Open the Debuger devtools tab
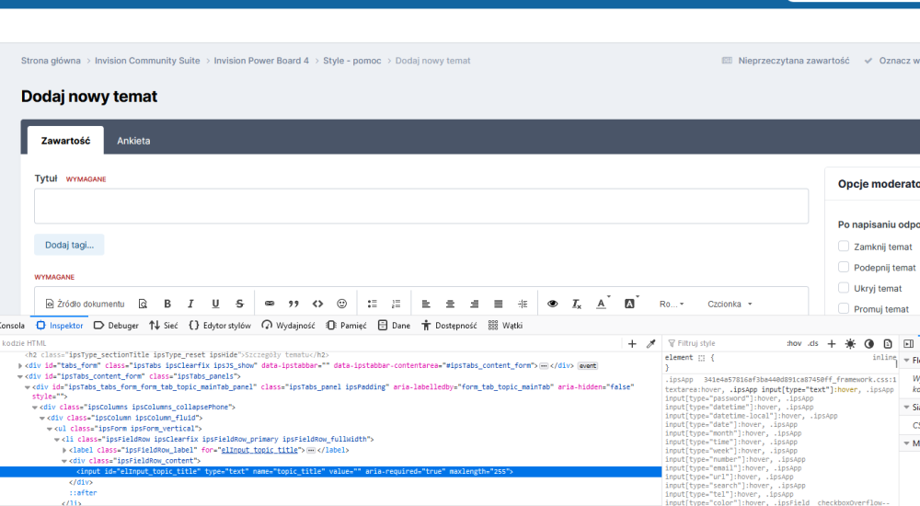 (x=117, y=326)
